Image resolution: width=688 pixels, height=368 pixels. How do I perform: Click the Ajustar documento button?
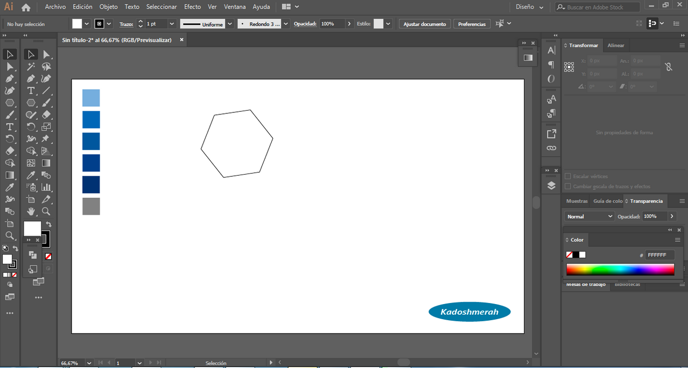(x=425, y=24)
